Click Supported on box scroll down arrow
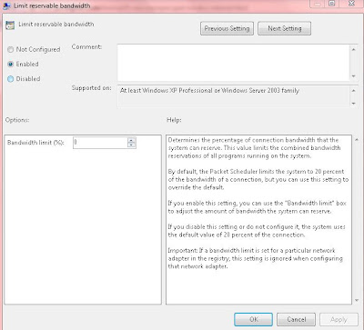The height and width of the screenshot is (330, 364). click(354, 104)
